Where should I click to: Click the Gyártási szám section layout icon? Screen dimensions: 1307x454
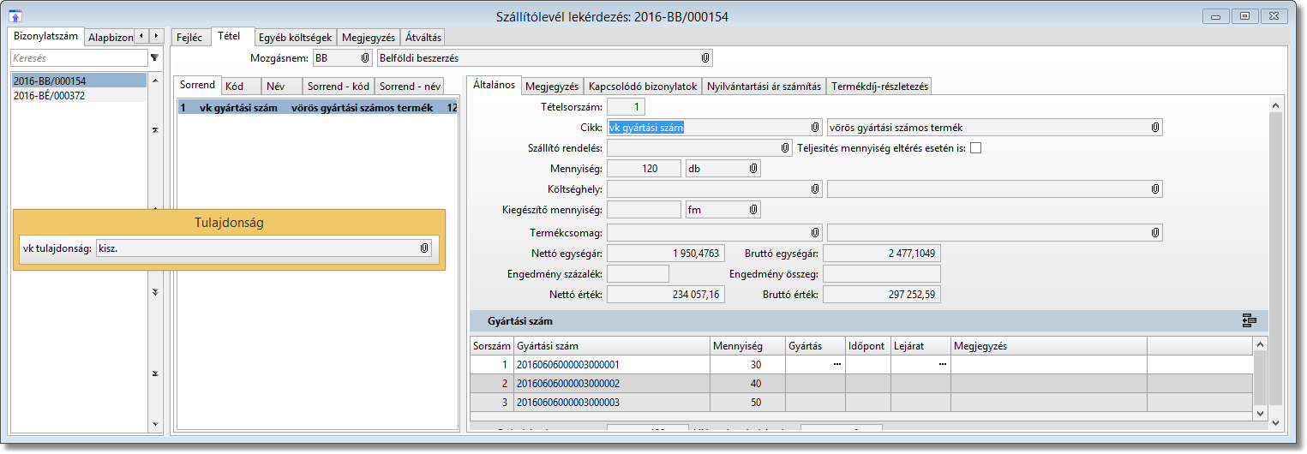pyautogui.click(x=1249, y=321)
